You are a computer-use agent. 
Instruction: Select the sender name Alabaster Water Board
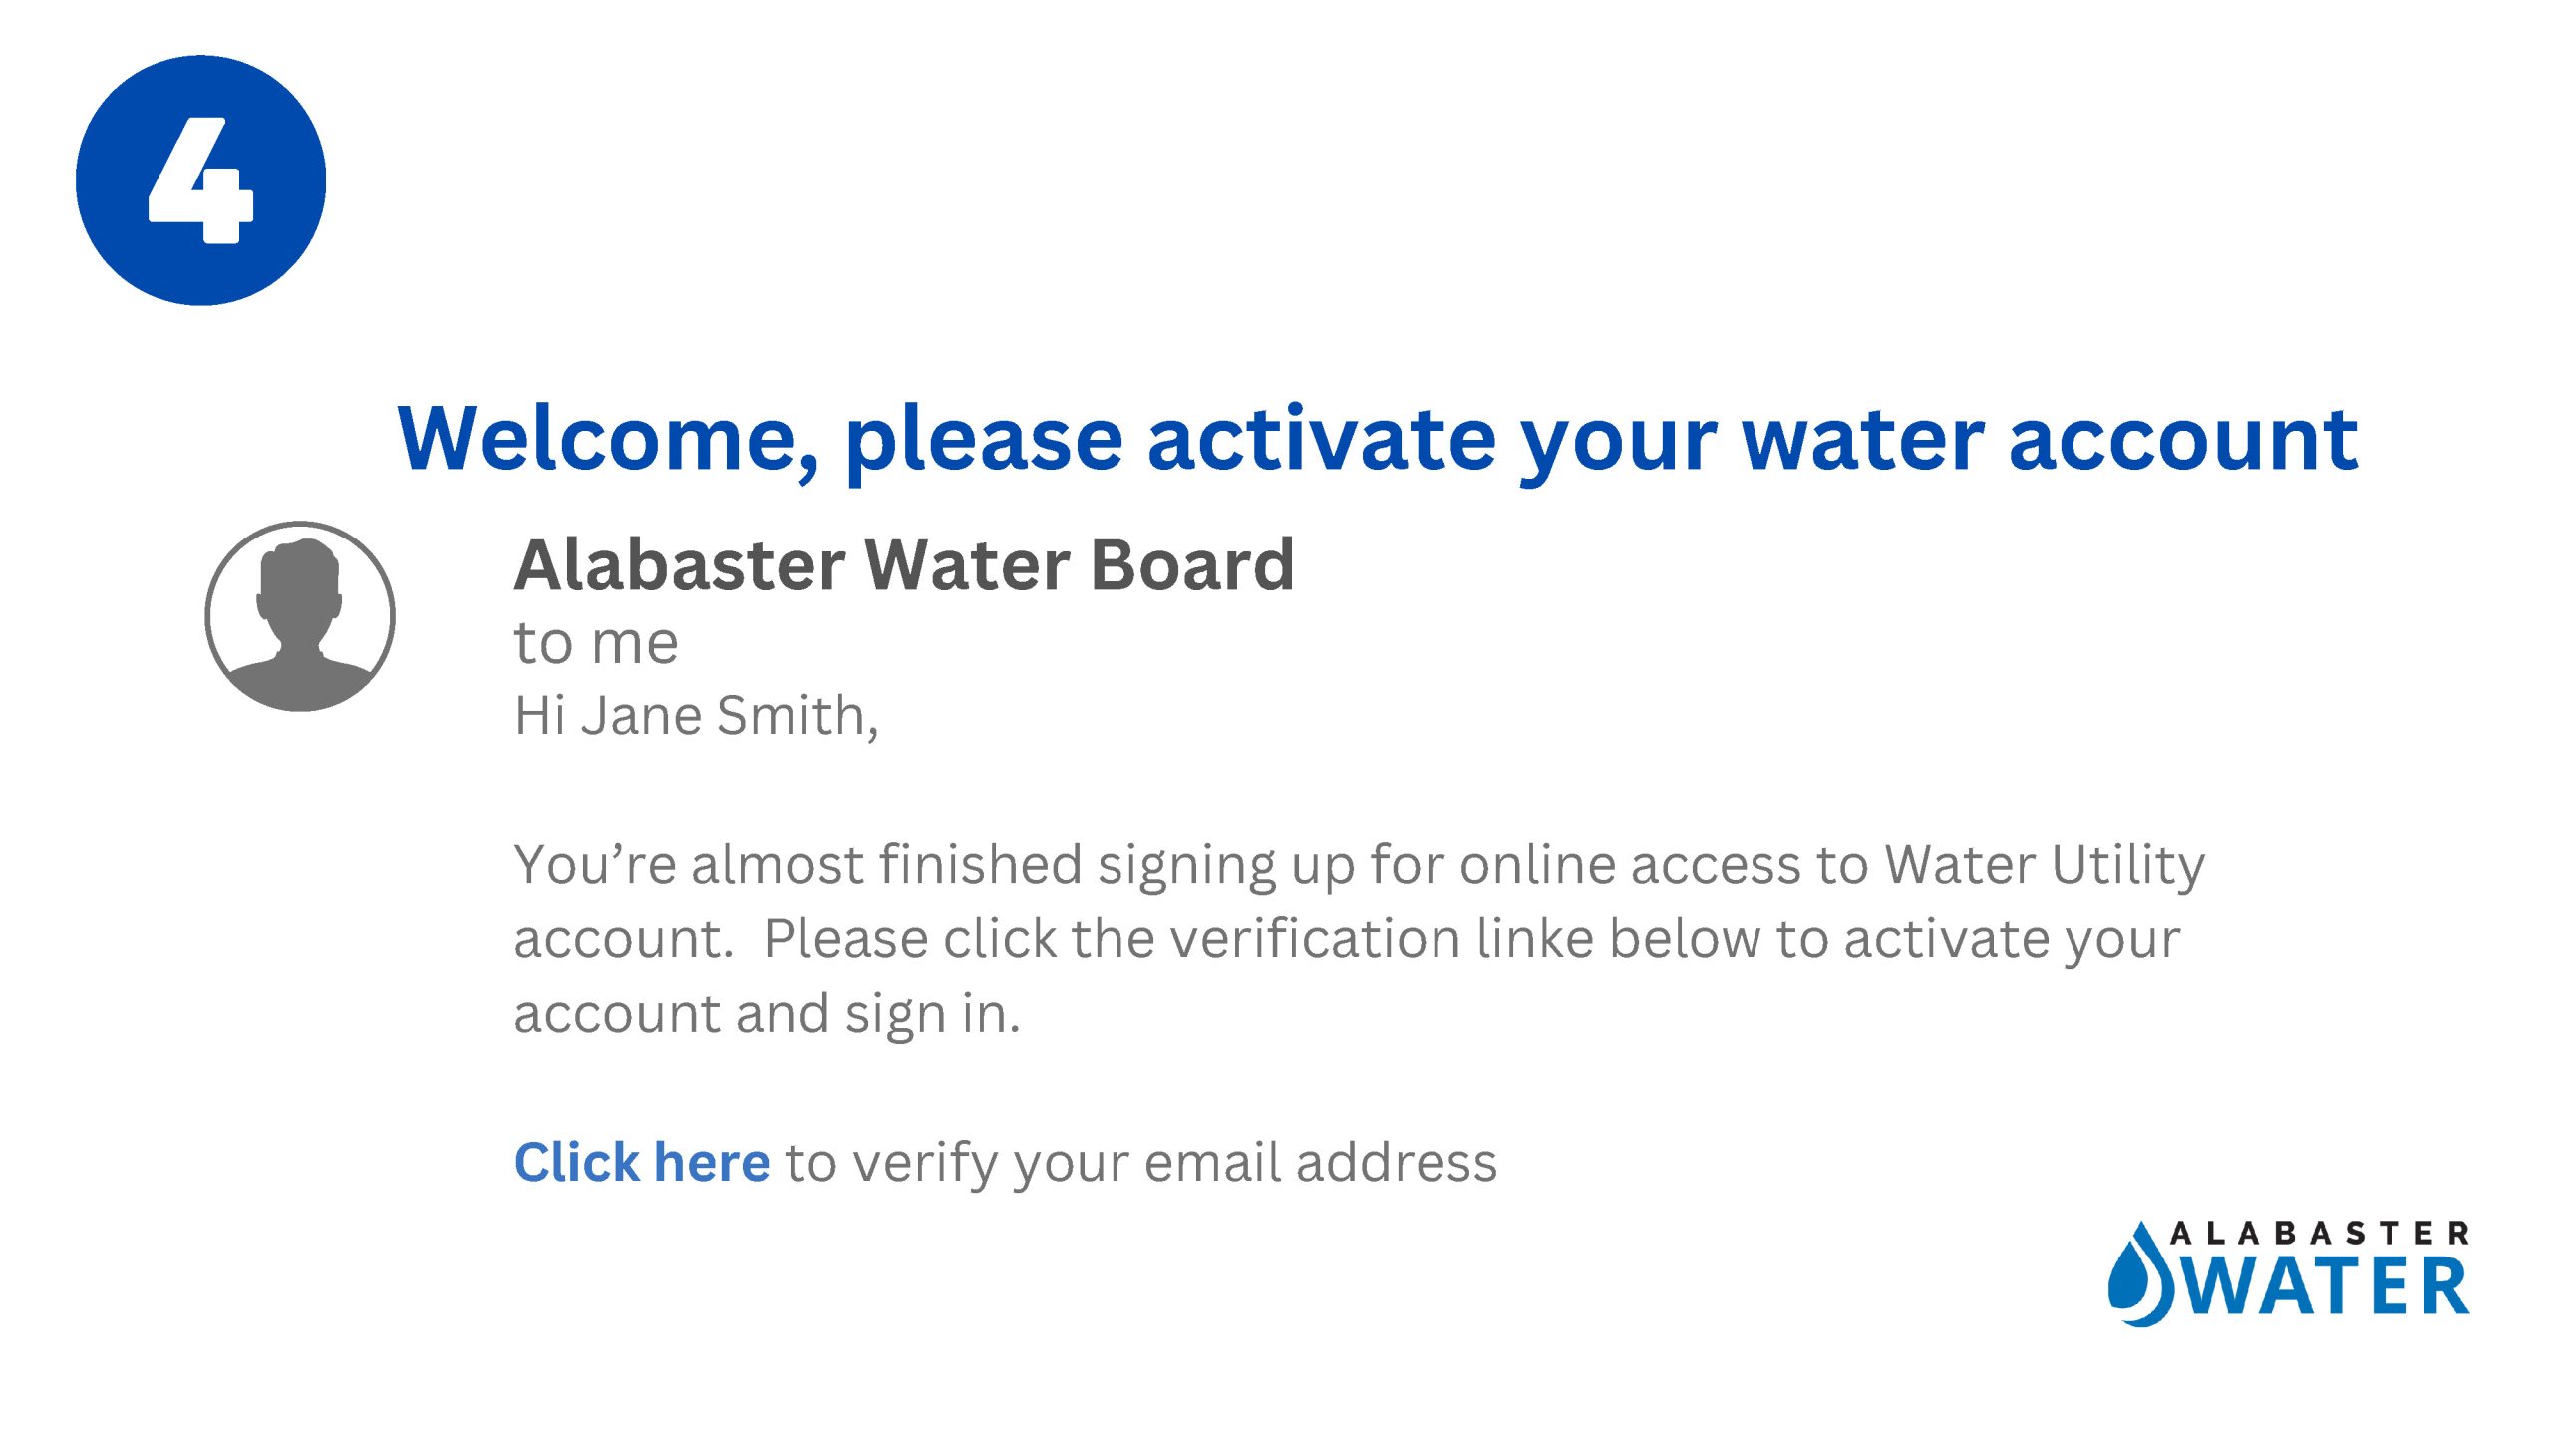click(904, 565)
